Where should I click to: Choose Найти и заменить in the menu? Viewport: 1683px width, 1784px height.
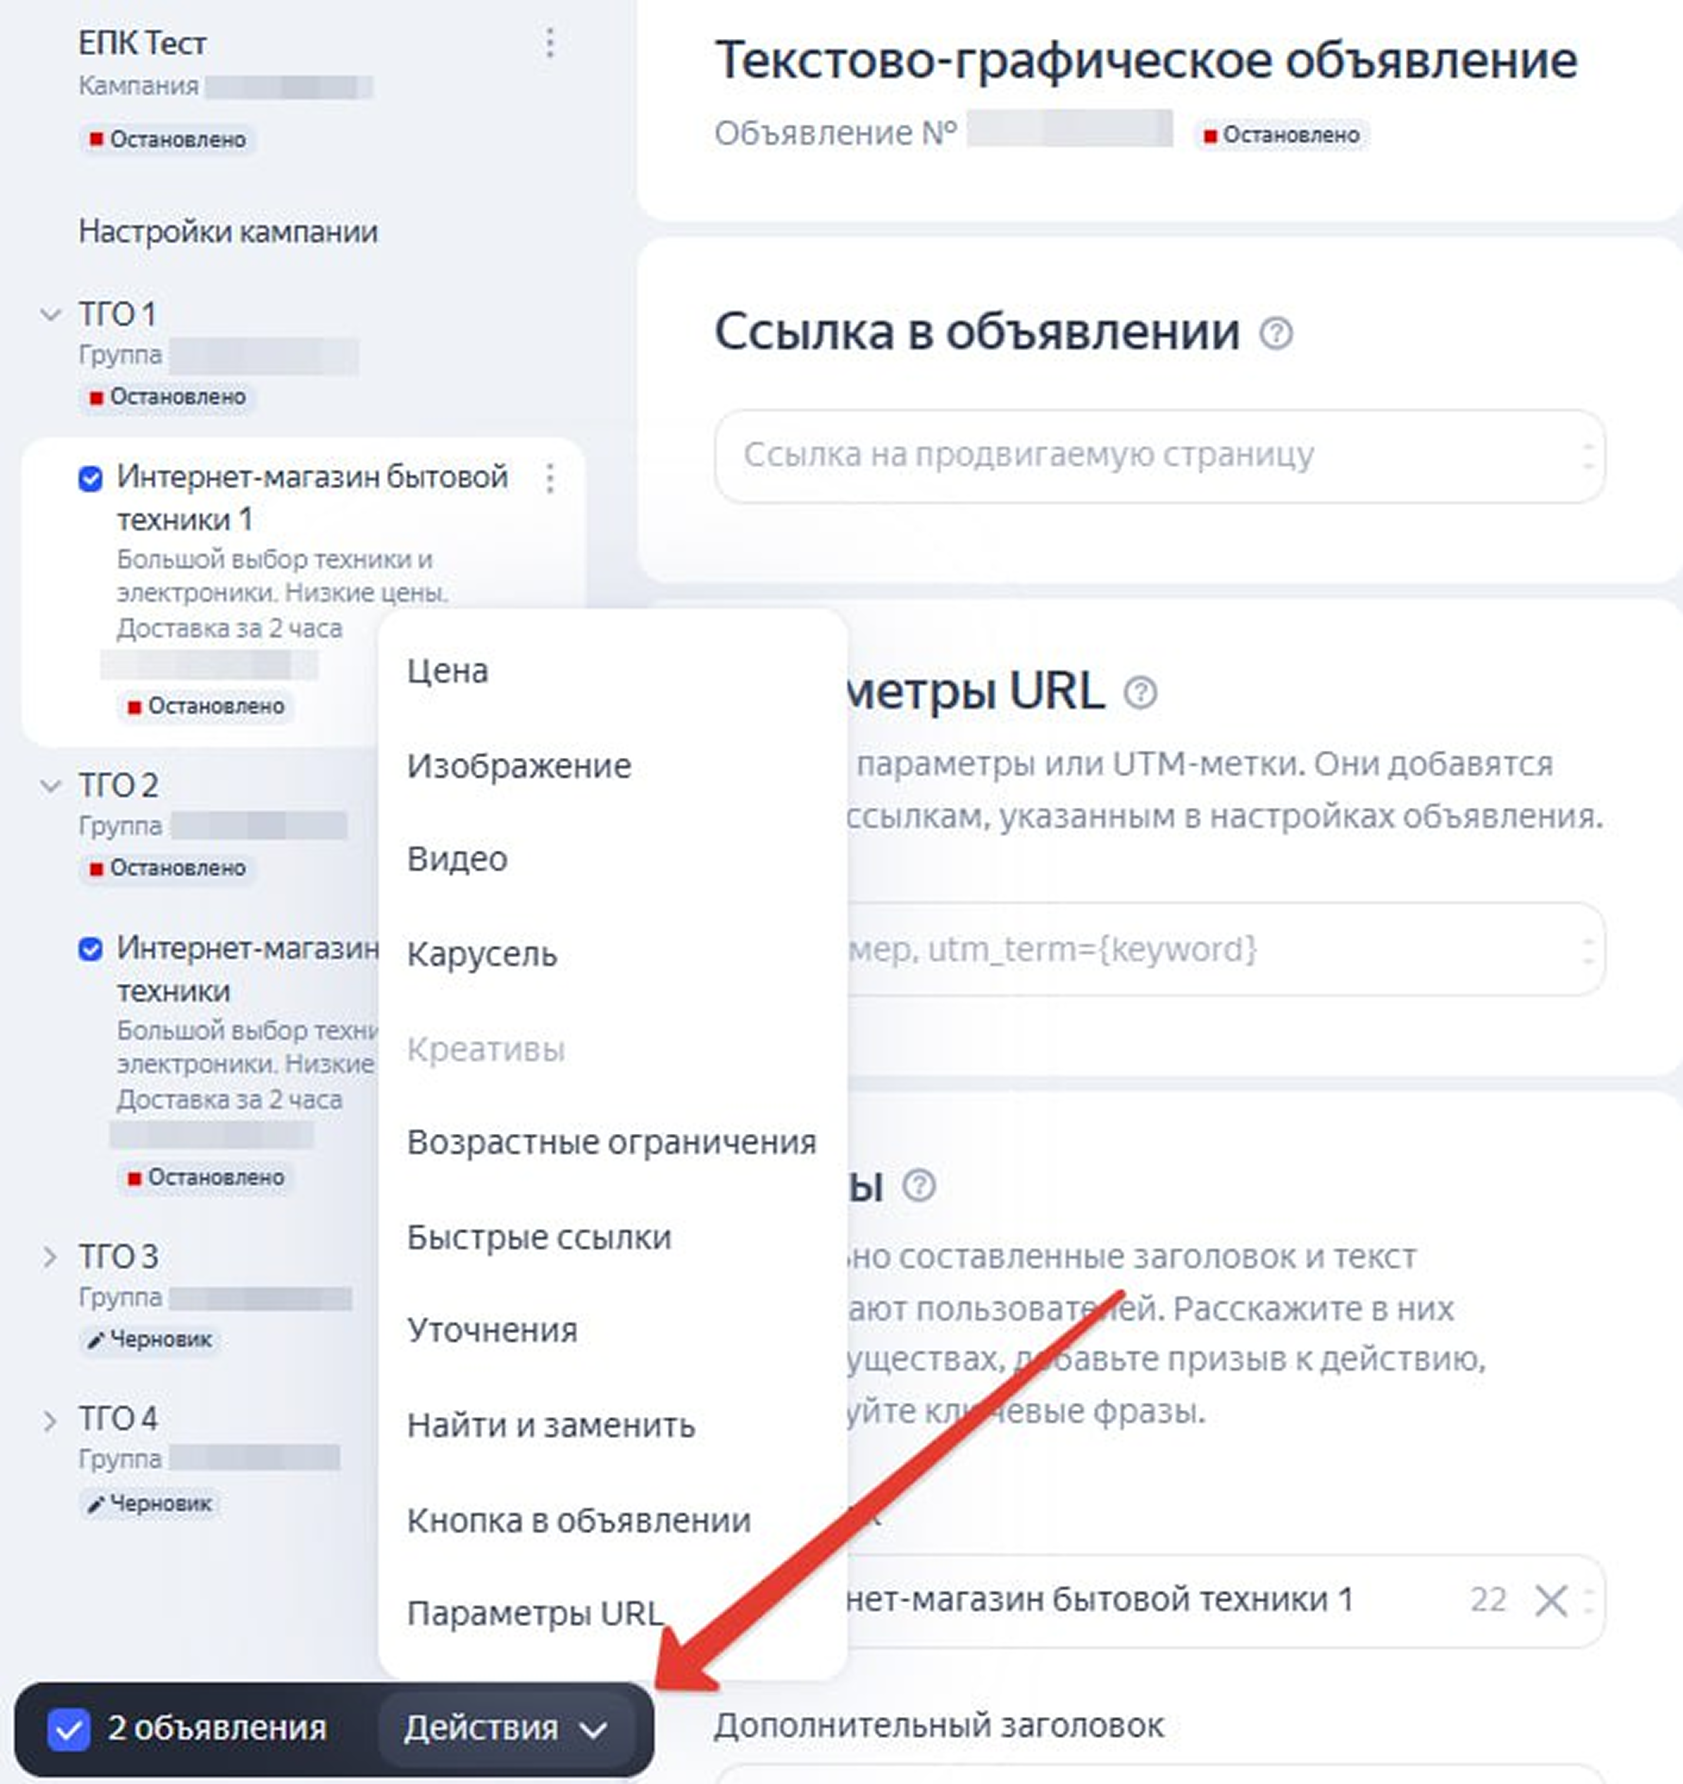click(551, 1425)
